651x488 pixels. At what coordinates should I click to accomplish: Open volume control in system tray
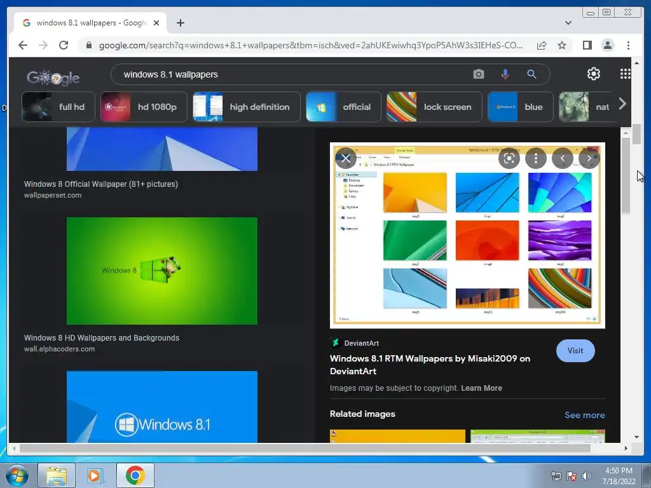tap(587, 476)
